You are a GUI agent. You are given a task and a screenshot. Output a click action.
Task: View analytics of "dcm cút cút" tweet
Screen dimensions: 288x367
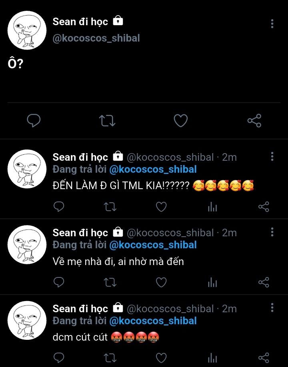click(x=212, y=358)
